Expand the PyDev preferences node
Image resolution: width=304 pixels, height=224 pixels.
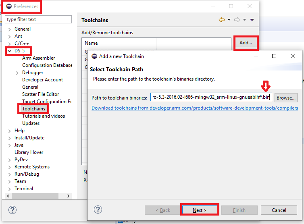[10, 160]
